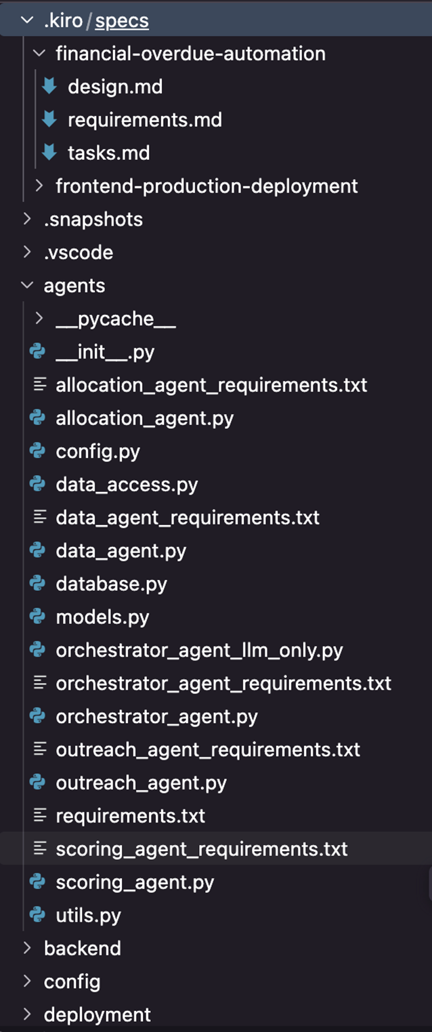
Task: Select the data_access.py file
Action: point(127,484)
